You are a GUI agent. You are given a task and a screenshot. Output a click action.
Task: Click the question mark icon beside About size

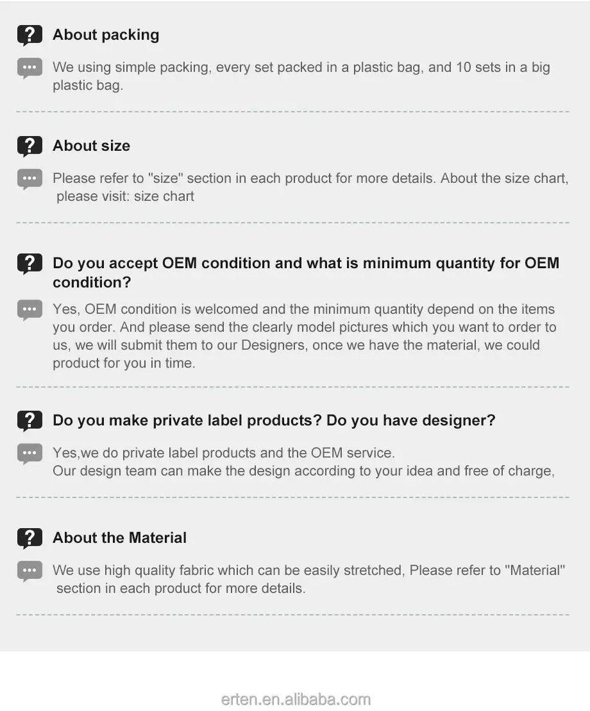point(30,146)
